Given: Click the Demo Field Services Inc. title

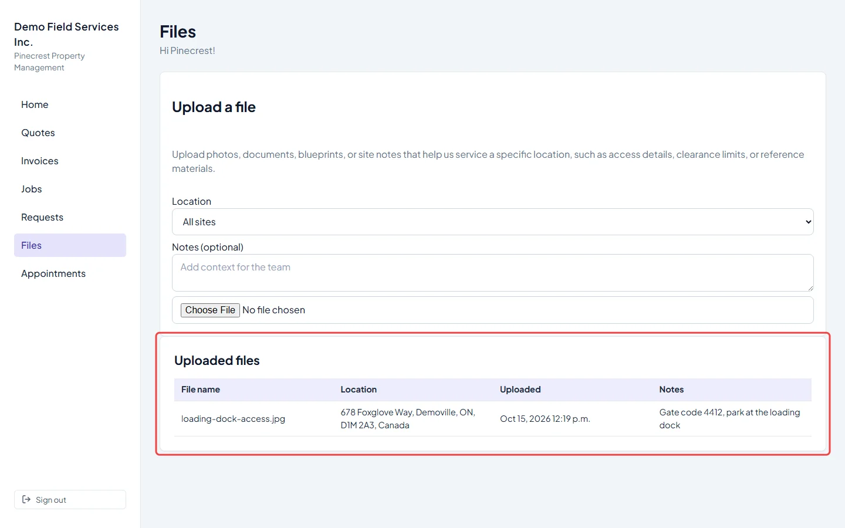Looking at the screenshot, I should 66,34.
